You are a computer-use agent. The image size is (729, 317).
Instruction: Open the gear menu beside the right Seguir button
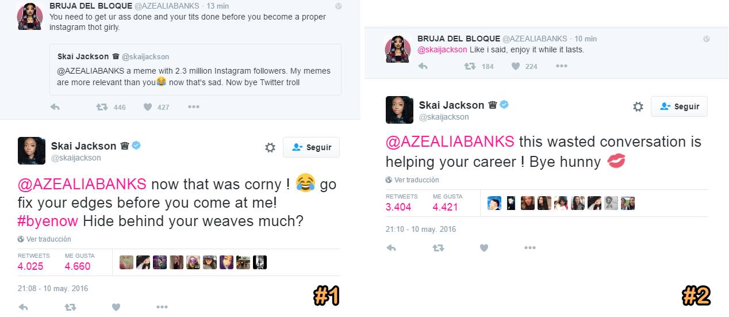point(638,106)
